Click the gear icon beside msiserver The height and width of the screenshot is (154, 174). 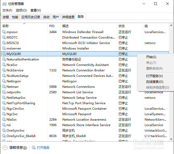[4, 48]
